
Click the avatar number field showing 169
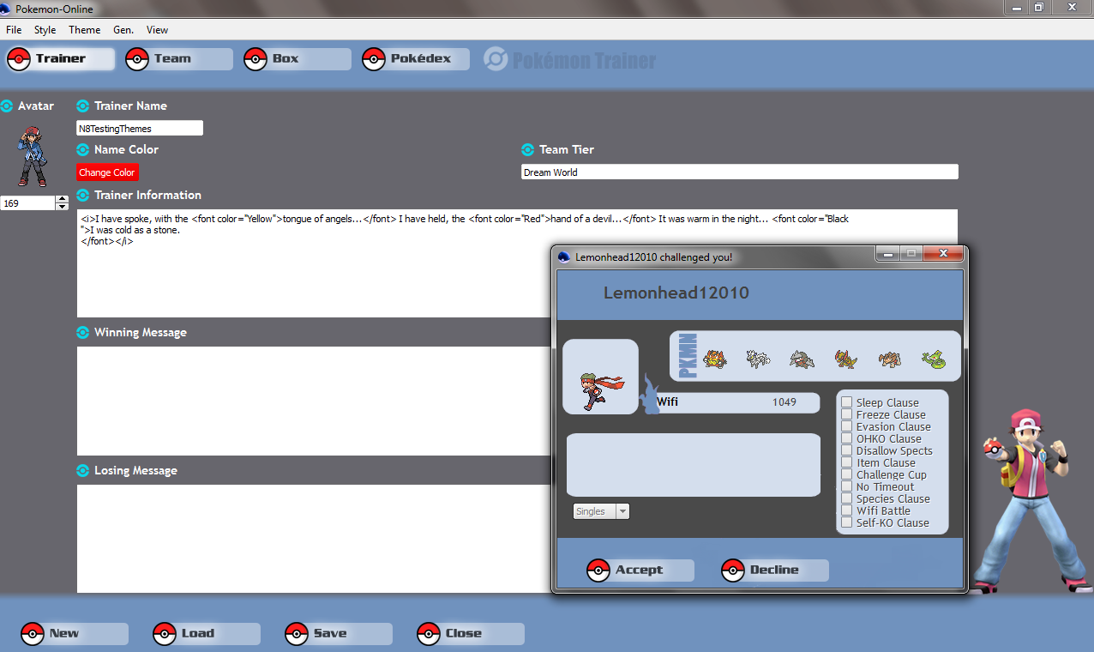point(28,203)
